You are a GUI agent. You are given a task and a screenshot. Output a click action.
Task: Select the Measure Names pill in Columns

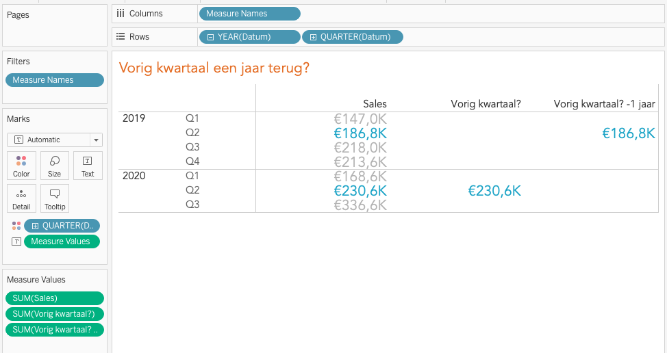point(249,14)
